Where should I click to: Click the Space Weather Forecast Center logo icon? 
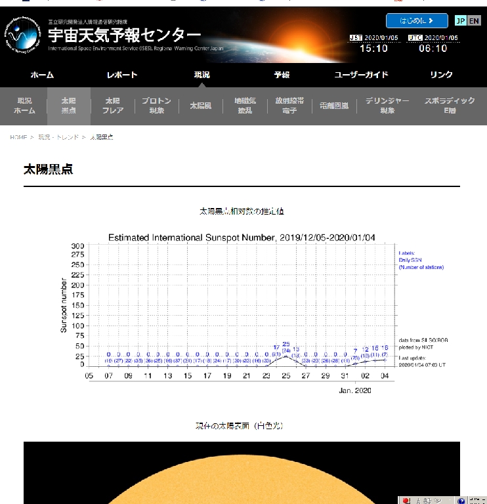point(22,35)
